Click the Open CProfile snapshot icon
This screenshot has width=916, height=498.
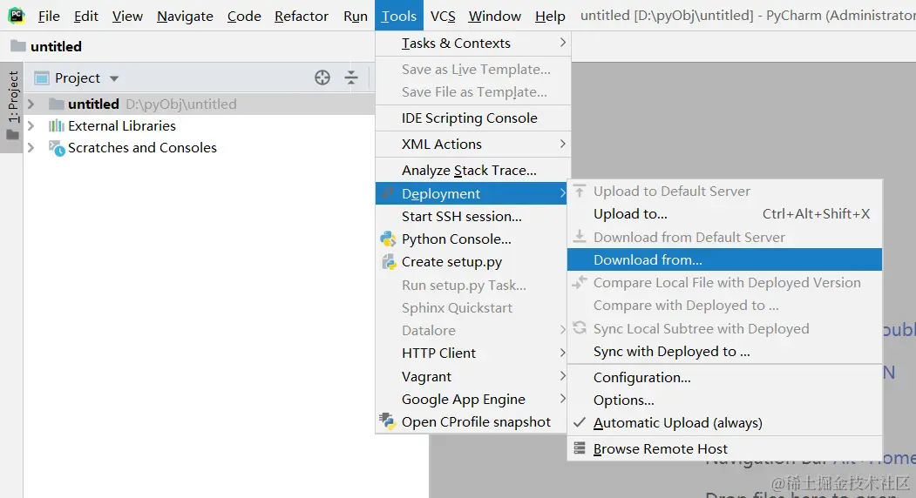[387, 421]
